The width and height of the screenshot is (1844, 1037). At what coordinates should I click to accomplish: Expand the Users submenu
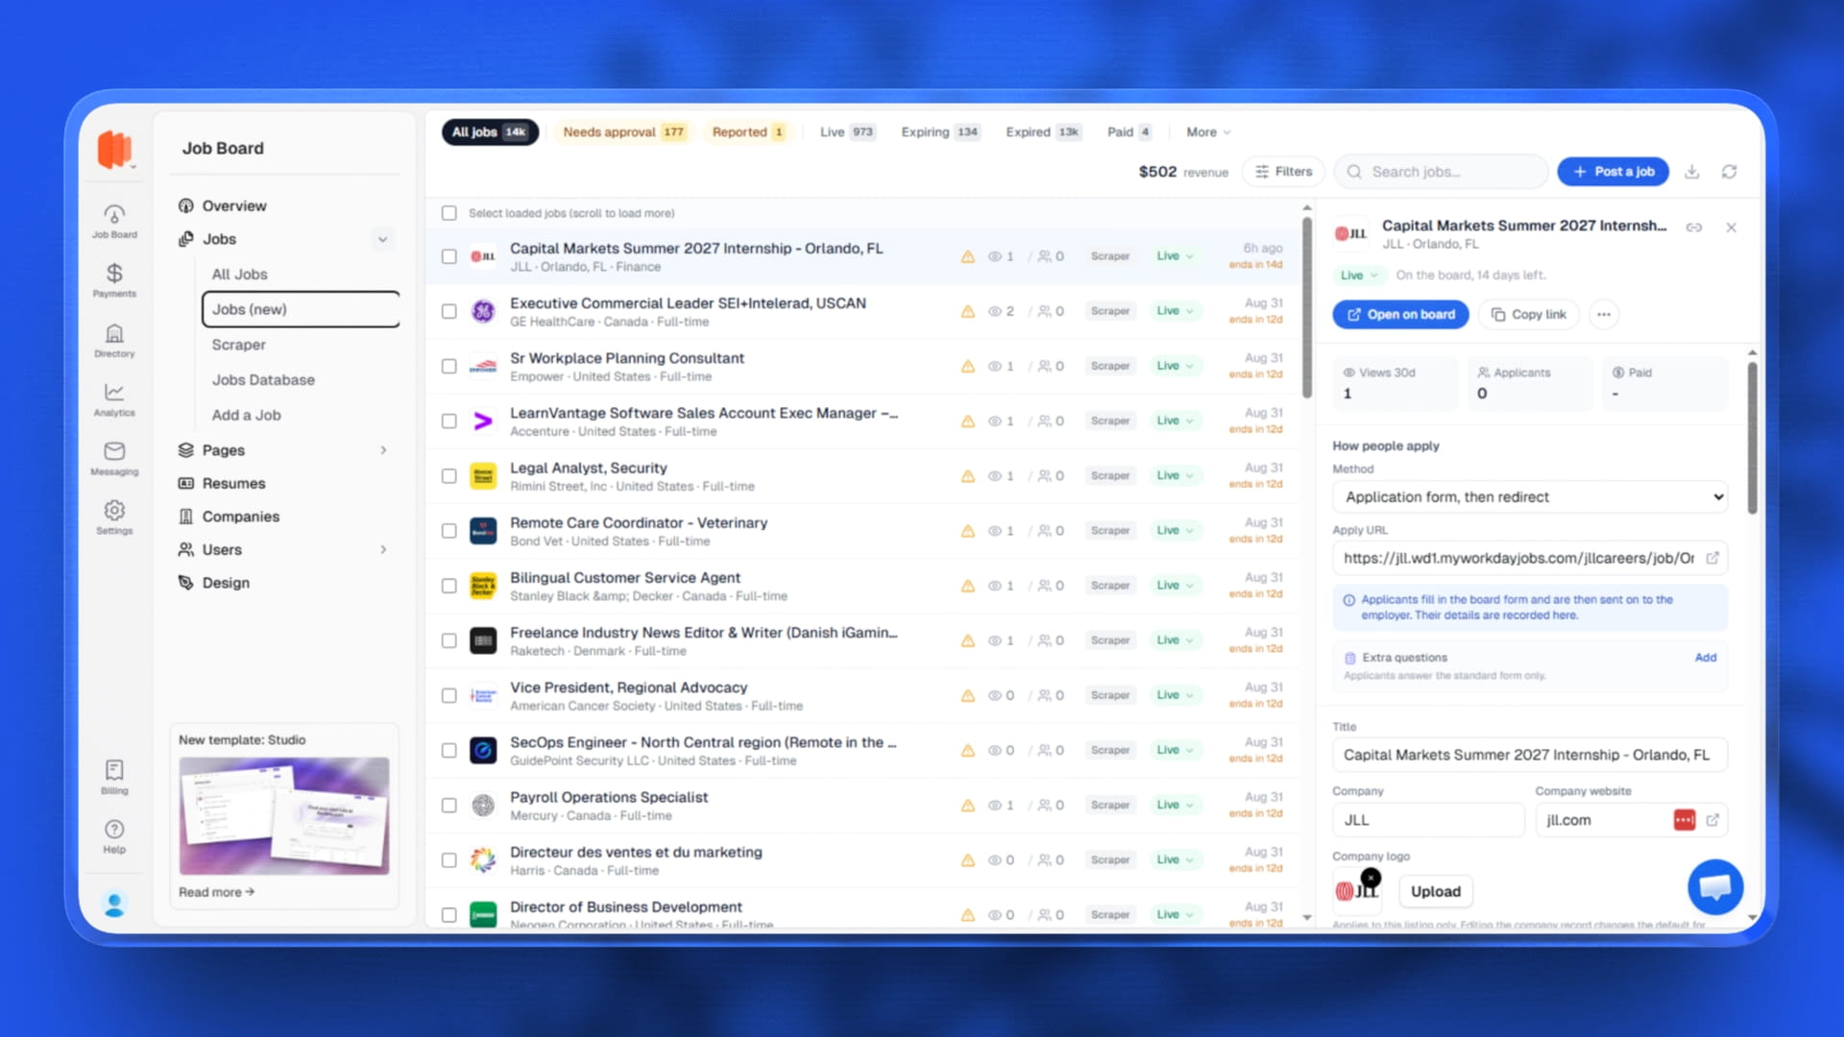(383, 550)
